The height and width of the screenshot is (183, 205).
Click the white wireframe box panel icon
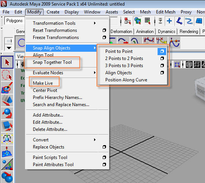point(197,64)
